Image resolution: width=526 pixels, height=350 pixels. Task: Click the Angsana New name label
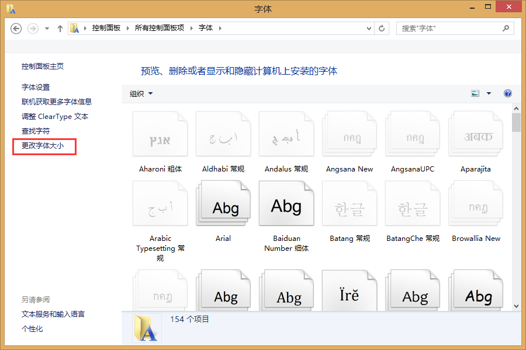[x=349, y=169]
